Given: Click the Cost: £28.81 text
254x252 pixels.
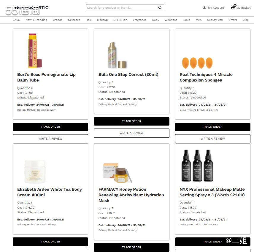Looking at the screenshot, I should [x=107, y=213].
